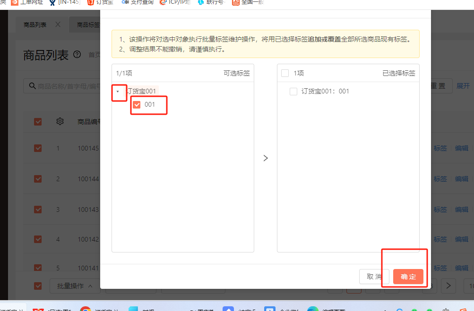The height and width of the screenshot is (311, 474).
Task: Open the 全国一般 bookmark
Action: [x=248, y=2]
